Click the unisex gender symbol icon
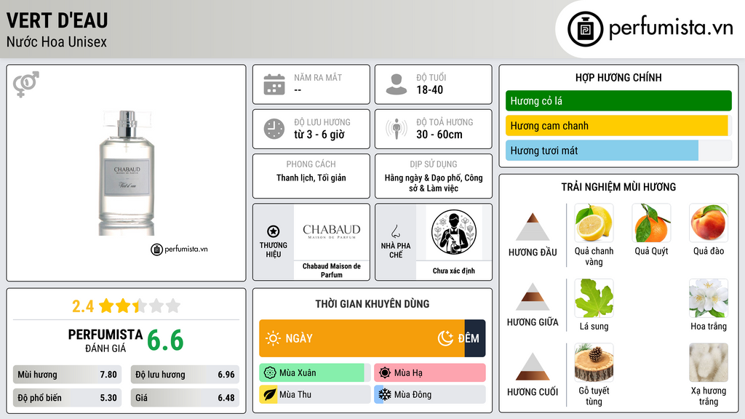The image size is (745, 419). click(26, 84)
